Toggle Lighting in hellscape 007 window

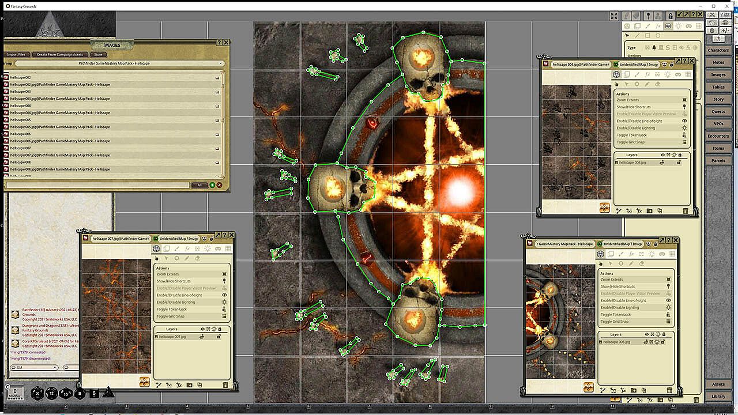(x=192, y=302)
